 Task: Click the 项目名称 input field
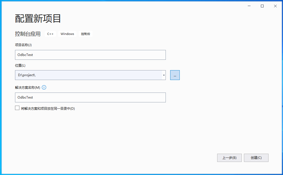tap(90, 55)
